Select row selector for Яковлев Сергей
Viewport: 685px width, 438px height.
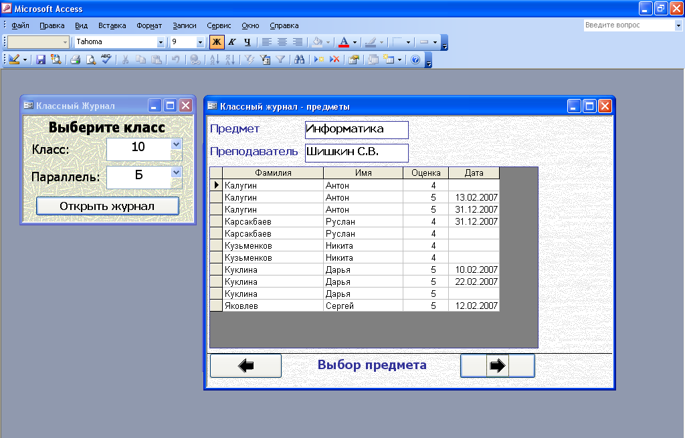point(216,305)
